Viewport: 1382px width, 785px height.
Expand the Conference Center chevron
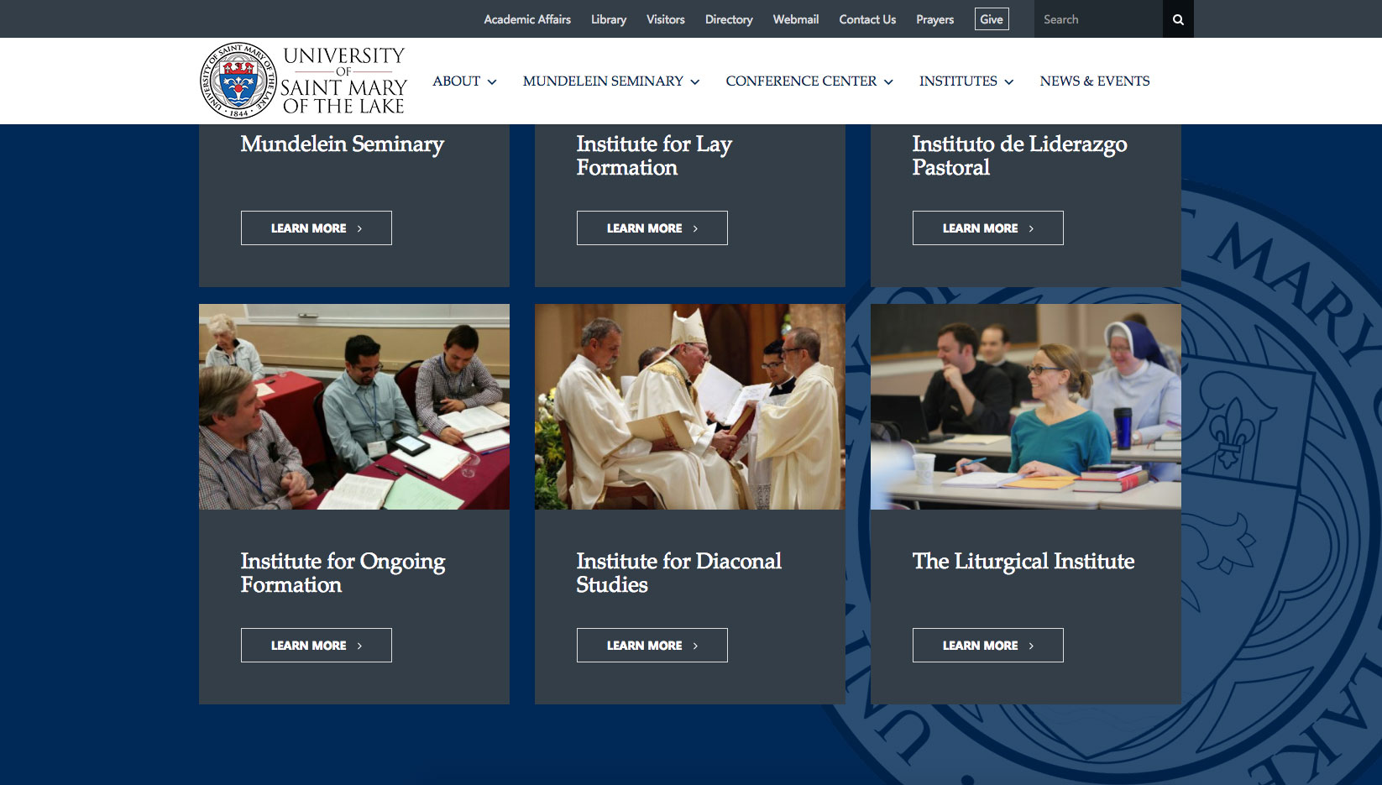click(888, 82)
